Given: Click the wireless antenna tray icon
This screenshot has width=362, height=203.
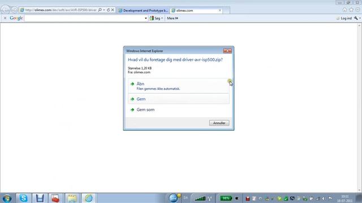Looking at the screenshot, I should tap(210, 198).
